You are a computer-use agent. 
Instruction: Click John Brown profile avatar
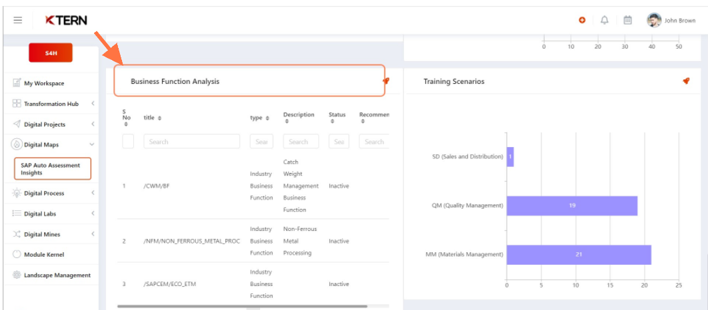point(654,20)
